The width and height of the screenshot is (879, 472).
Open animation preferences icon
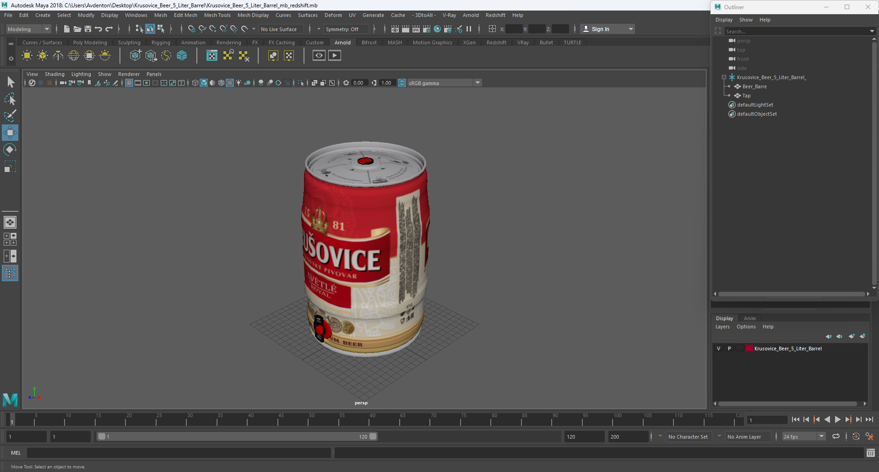pyautogui.click(x=869, y=437)
